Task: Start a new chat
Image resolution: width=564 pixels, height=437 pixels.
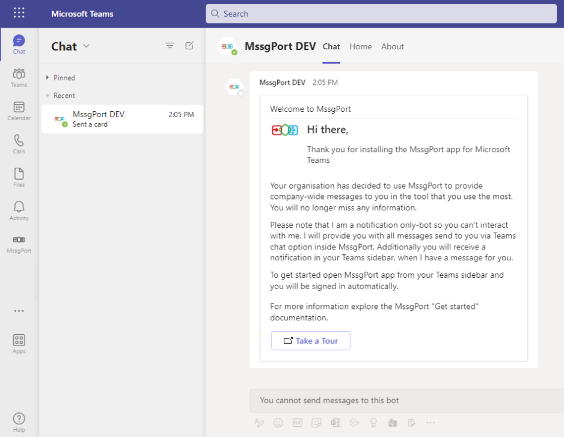Action: click(x=188, y=45)
